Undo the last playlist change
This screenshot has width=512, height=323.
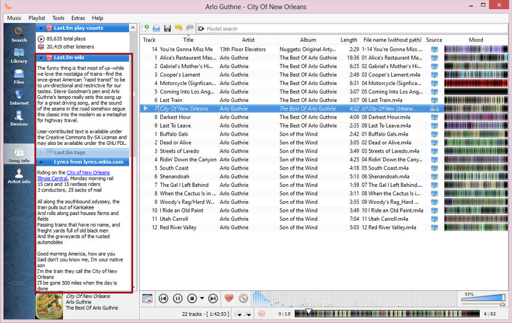[x=179, y=28]
